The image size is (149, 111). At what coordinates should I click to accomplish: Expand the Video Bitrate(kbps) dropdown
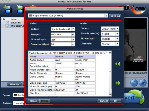pyautogui.click(x=73, y=39)
